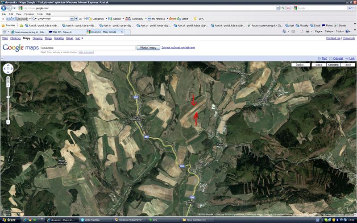Click the Hľadať mapy search button
Image resolution: width=357 pixels, height=223 pixels.
click(x=148, y=47)
